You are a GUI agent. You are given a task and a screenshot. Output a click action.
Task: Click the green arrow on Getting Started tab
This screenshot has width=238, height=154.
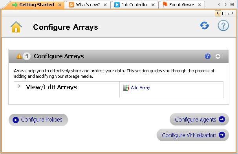coord(15,5)
